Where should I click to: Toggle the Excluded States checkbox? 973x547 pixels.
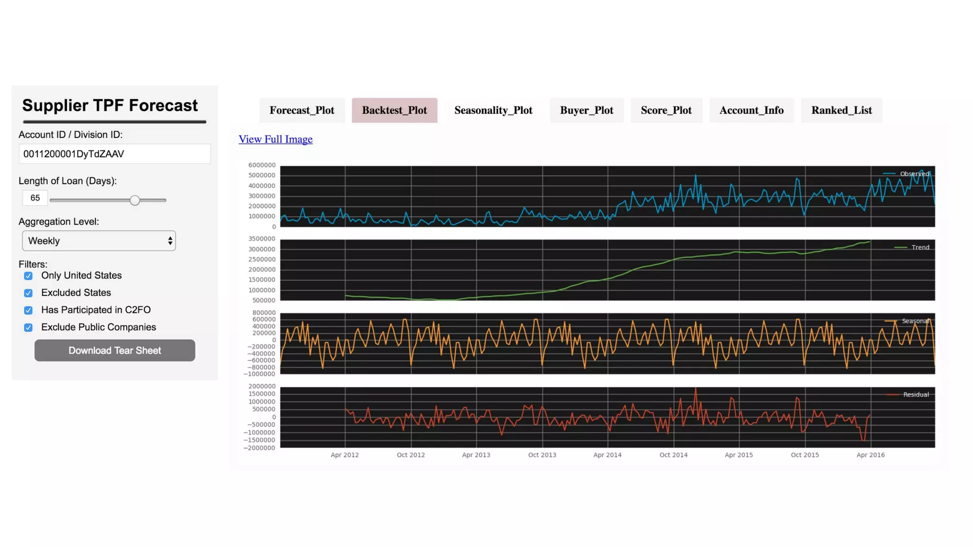(x=29, y=293)
